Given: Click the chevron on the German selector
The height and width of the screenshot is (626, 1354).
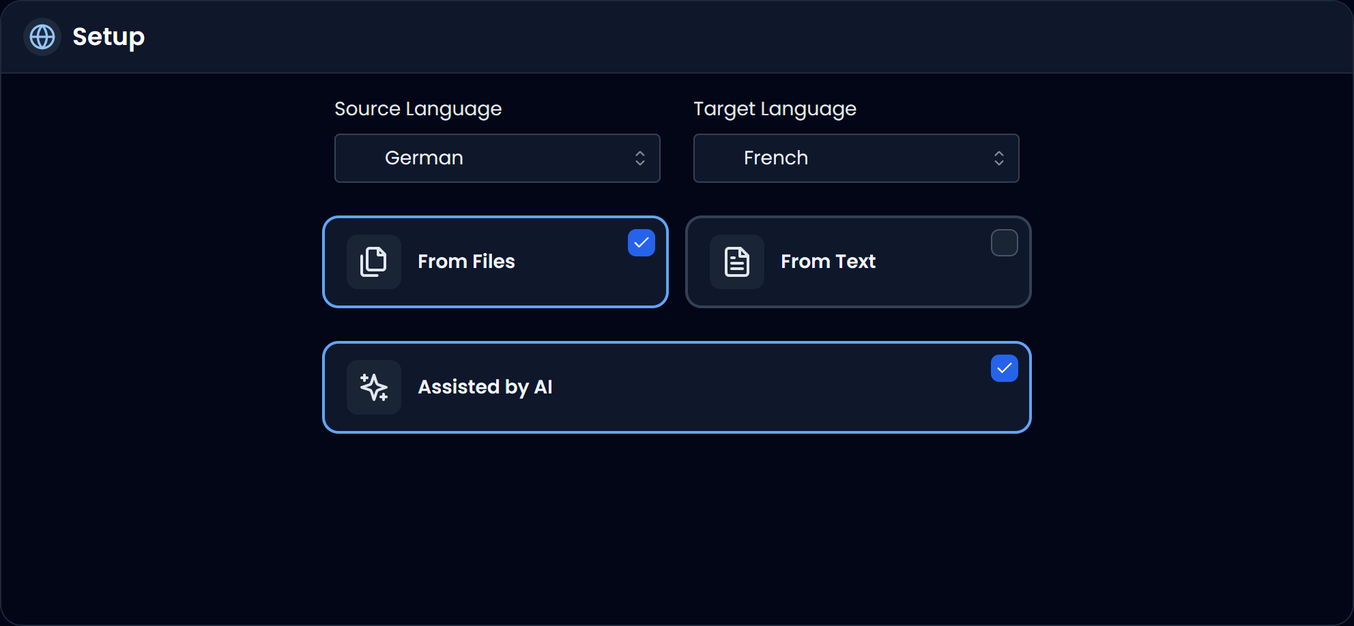Looking at the screenshot, I should click(639, 158).
